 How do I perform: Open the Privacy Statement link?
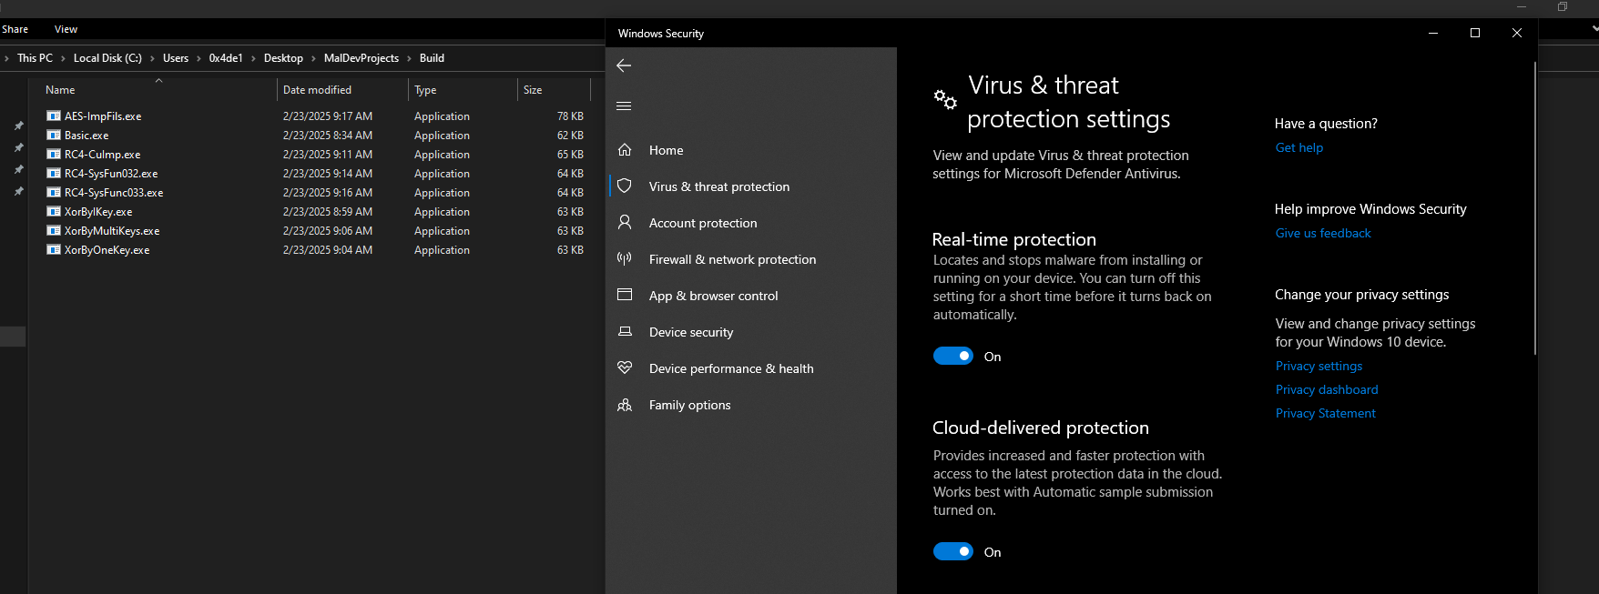point(1326,413)
